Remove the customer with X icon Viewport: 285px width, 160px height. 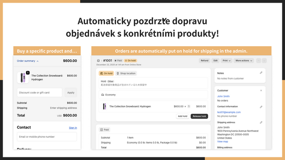261,91
